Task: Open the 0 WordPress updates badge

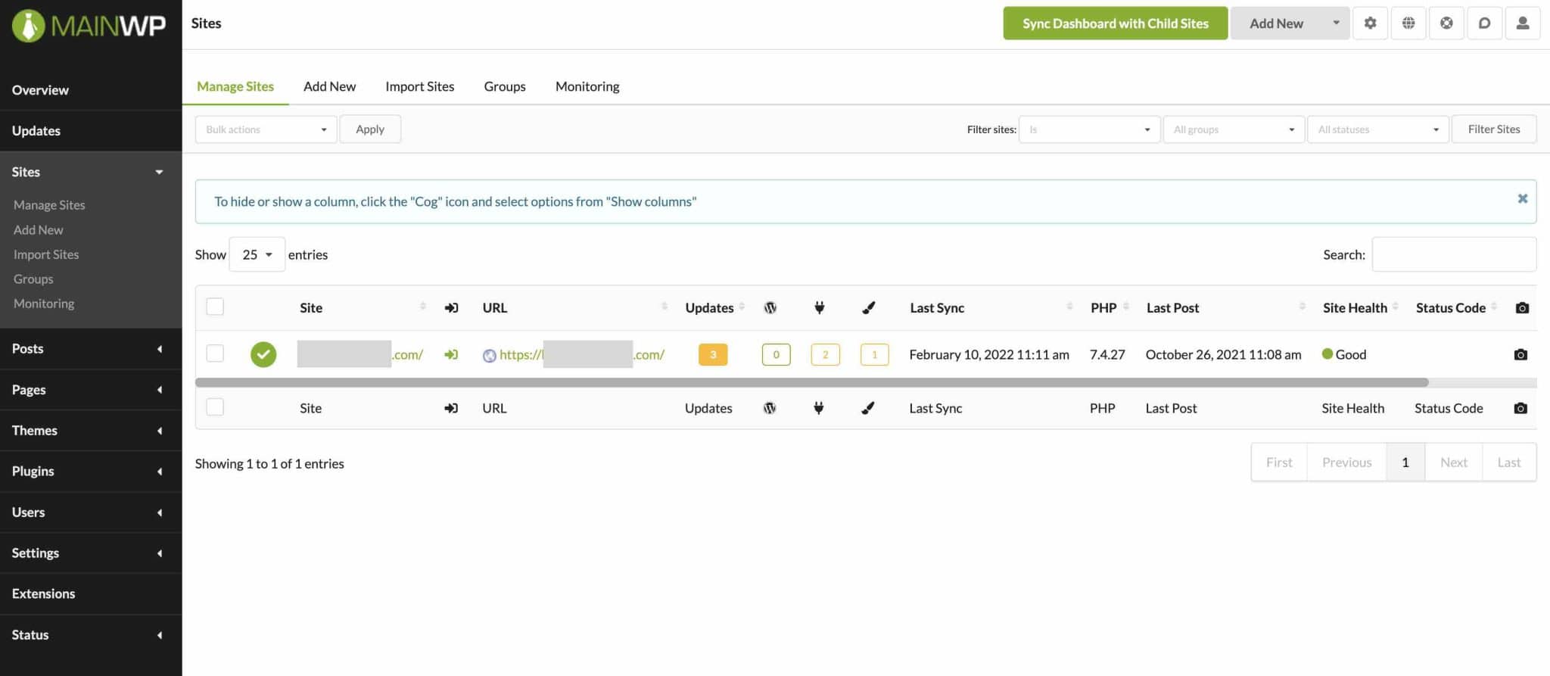Action: click(x=776, y=354)
